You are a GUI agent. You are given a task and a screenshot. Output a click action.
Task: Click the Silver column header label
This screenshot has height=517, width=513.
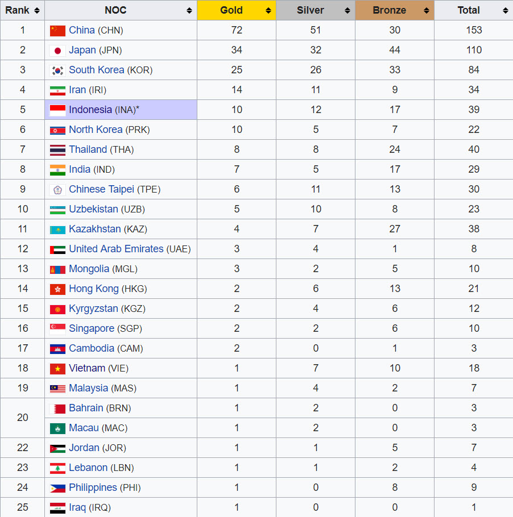tap(311, 10)
